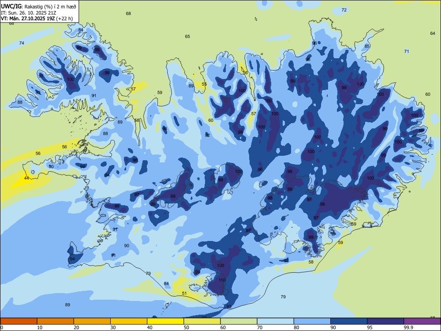Click the humidity value '87' on the map
Viewport: 441px width, 331px height.
pyautogui.click(x=87, y=196)
